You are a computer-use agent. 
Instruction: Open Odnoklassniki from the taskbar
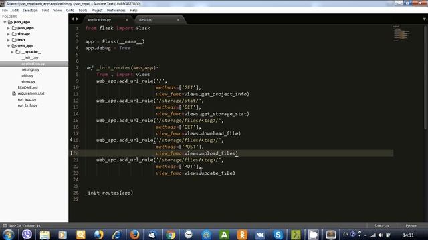242,235
